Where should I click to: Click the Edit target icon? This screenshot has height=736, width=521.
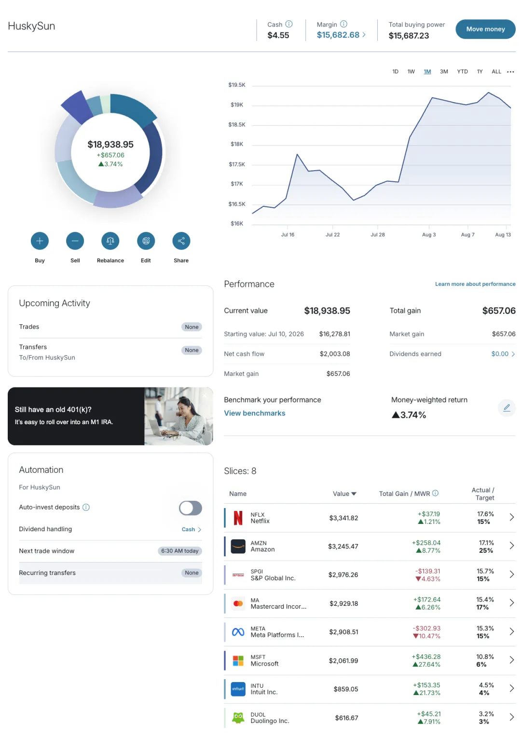click(x=146, y=241)
